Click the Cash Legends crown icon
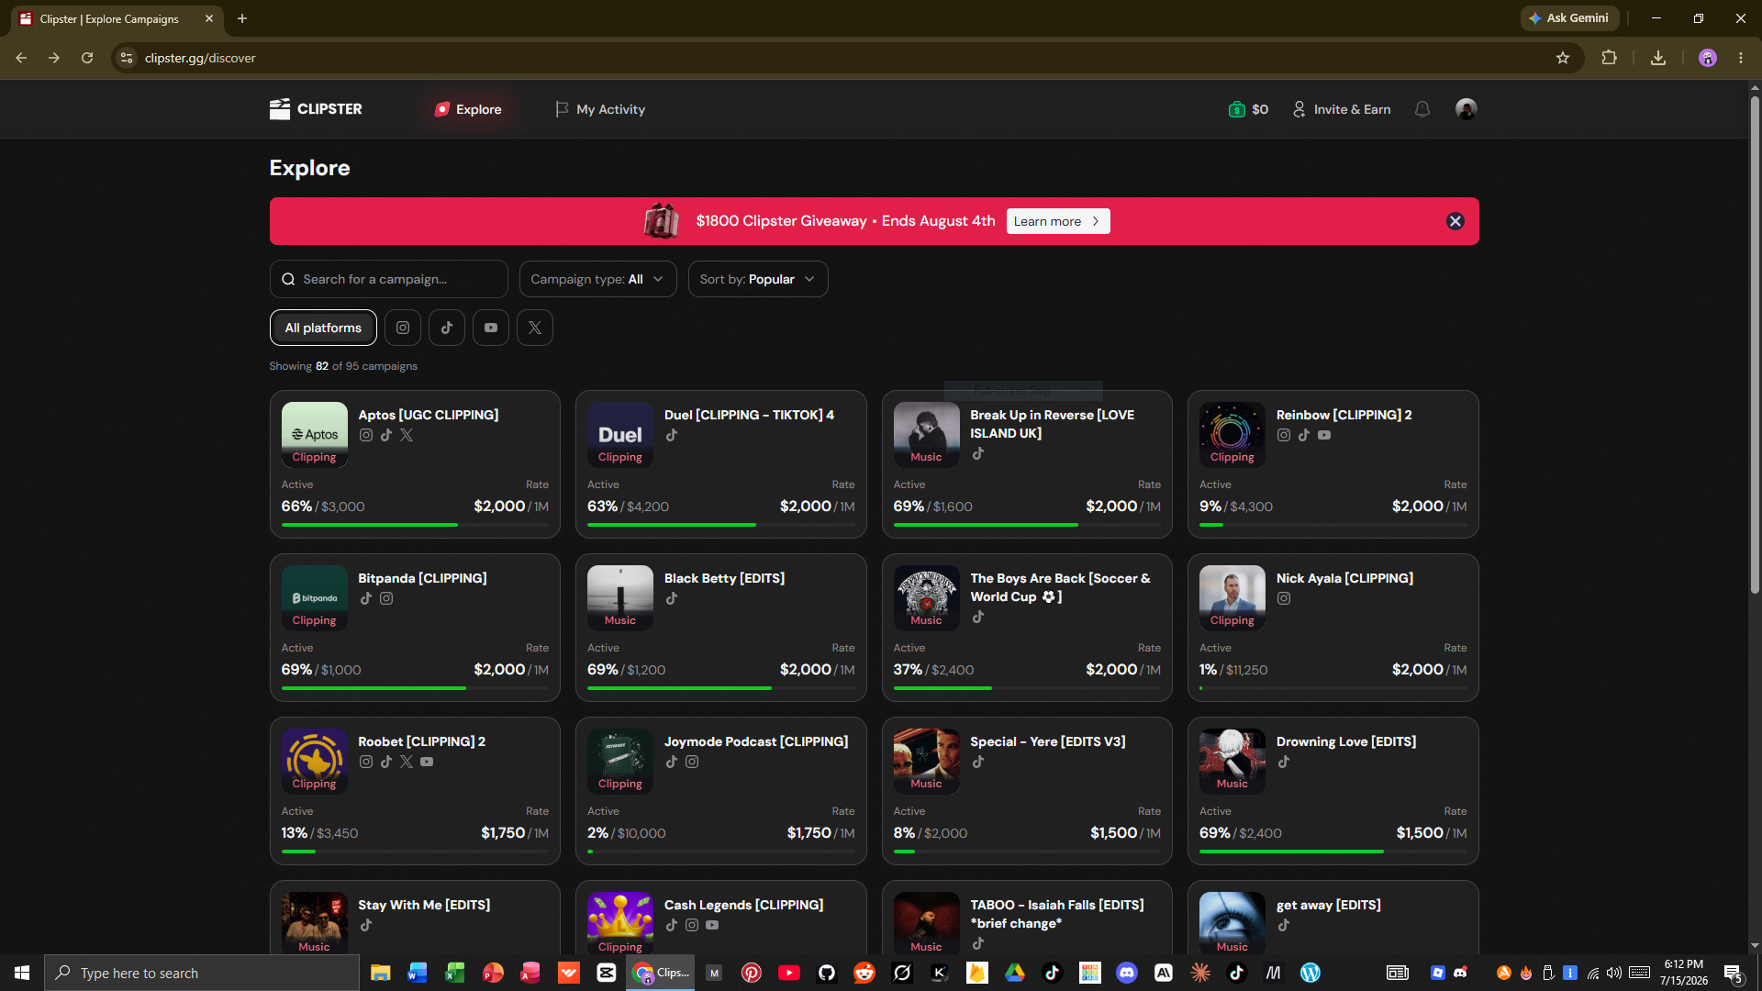 click(x=620, y=923)
